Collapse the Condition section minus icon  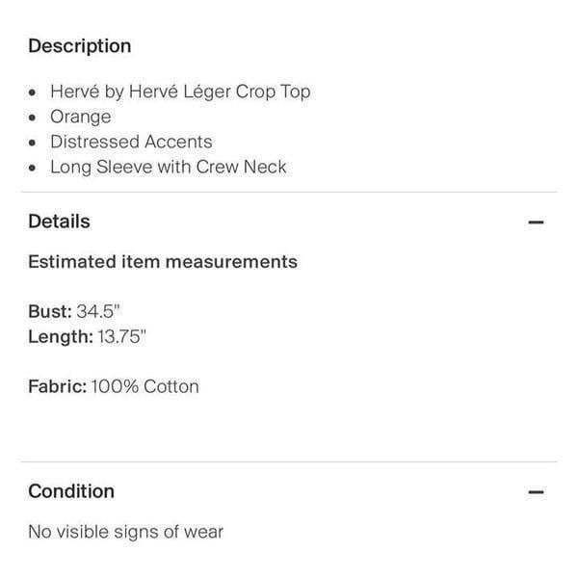[x=536, y=491]
